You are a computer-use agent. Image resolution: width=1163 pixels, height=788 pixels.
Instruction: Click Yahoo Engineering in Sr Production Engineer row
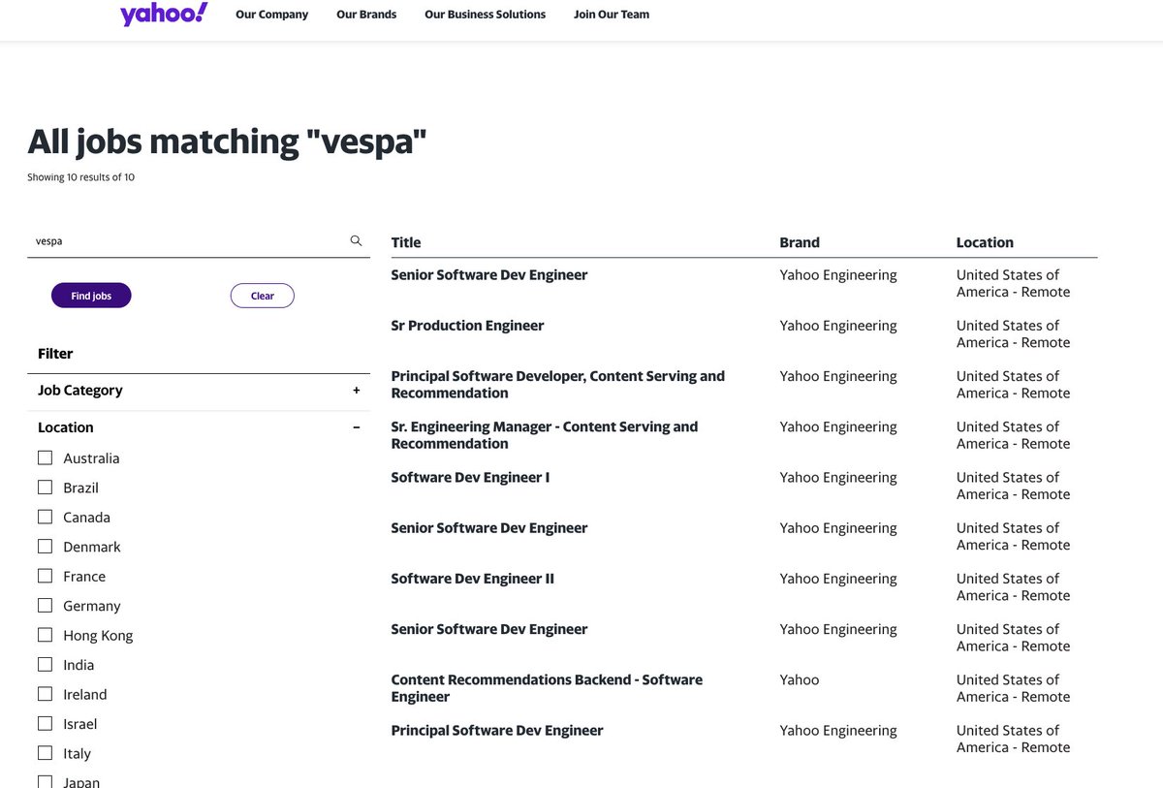pos(838,326)
